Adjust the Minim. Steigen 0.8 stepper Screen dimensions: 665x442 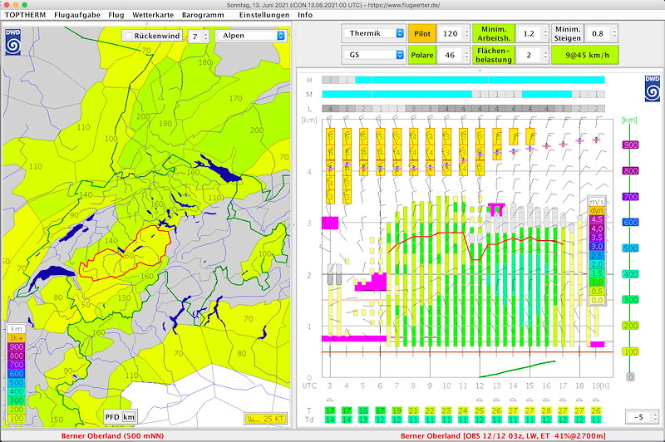(x=614, y=33)
